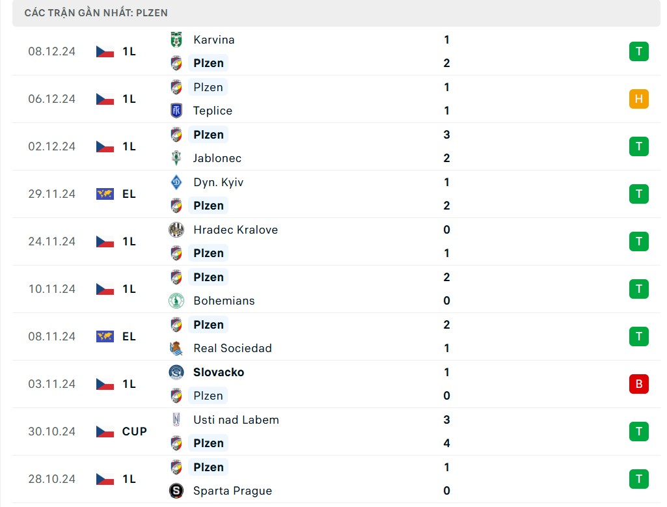Click the Karvina team crest icon
This screenshot has width=667, height=507.
pos(176,40)
